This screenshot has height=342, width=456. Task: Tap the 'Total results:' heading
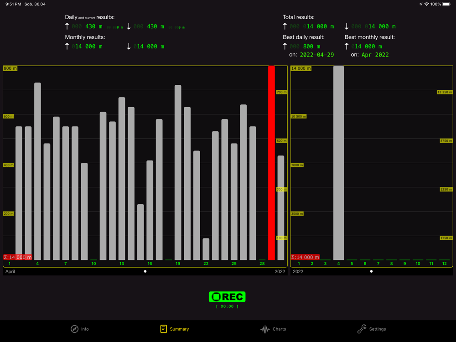(x=299, y=17)
